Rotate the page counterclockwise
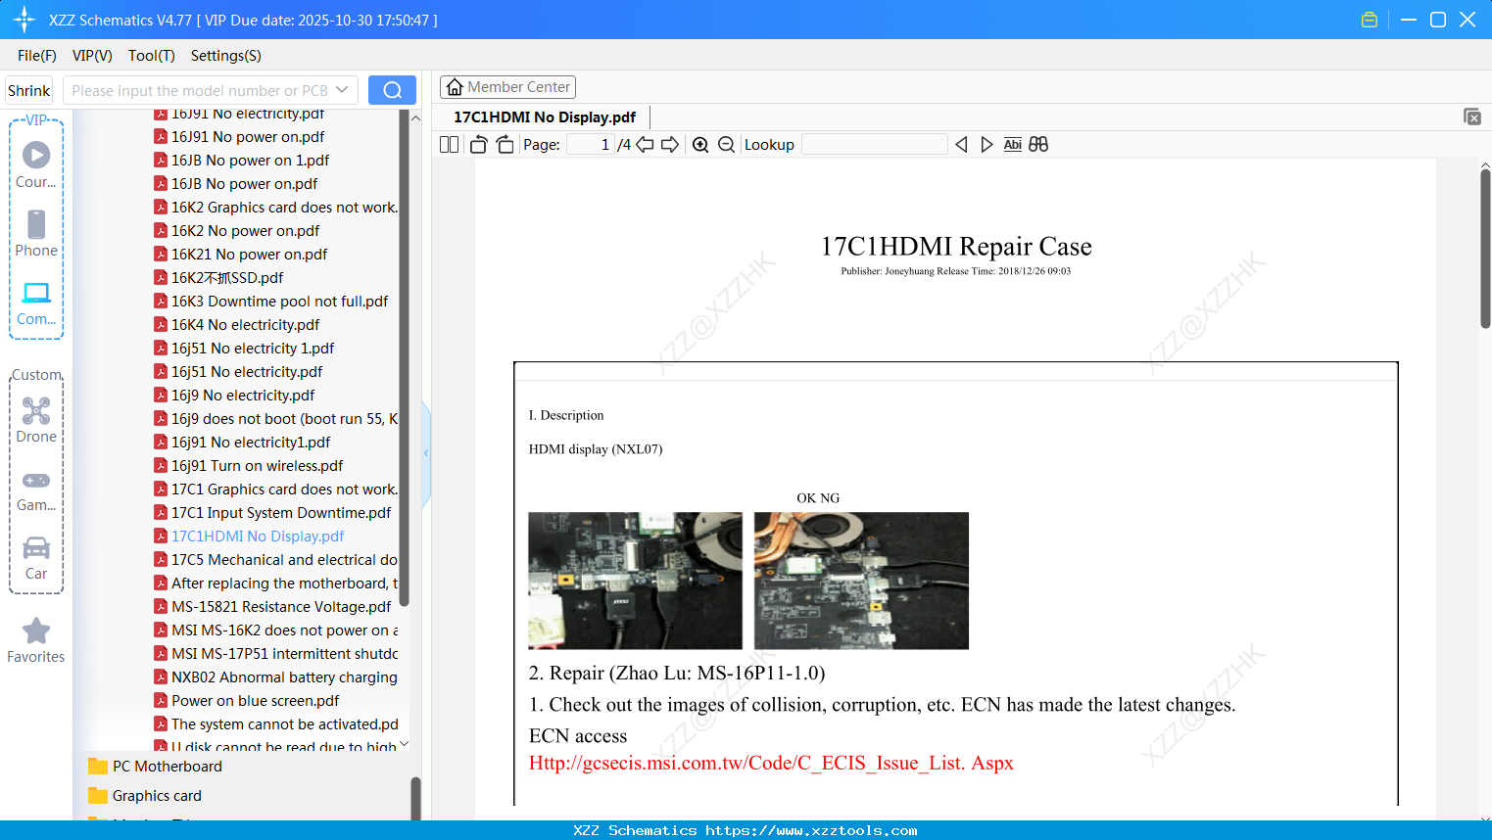This screenshot has height=840, width=1492. [479, 145]
